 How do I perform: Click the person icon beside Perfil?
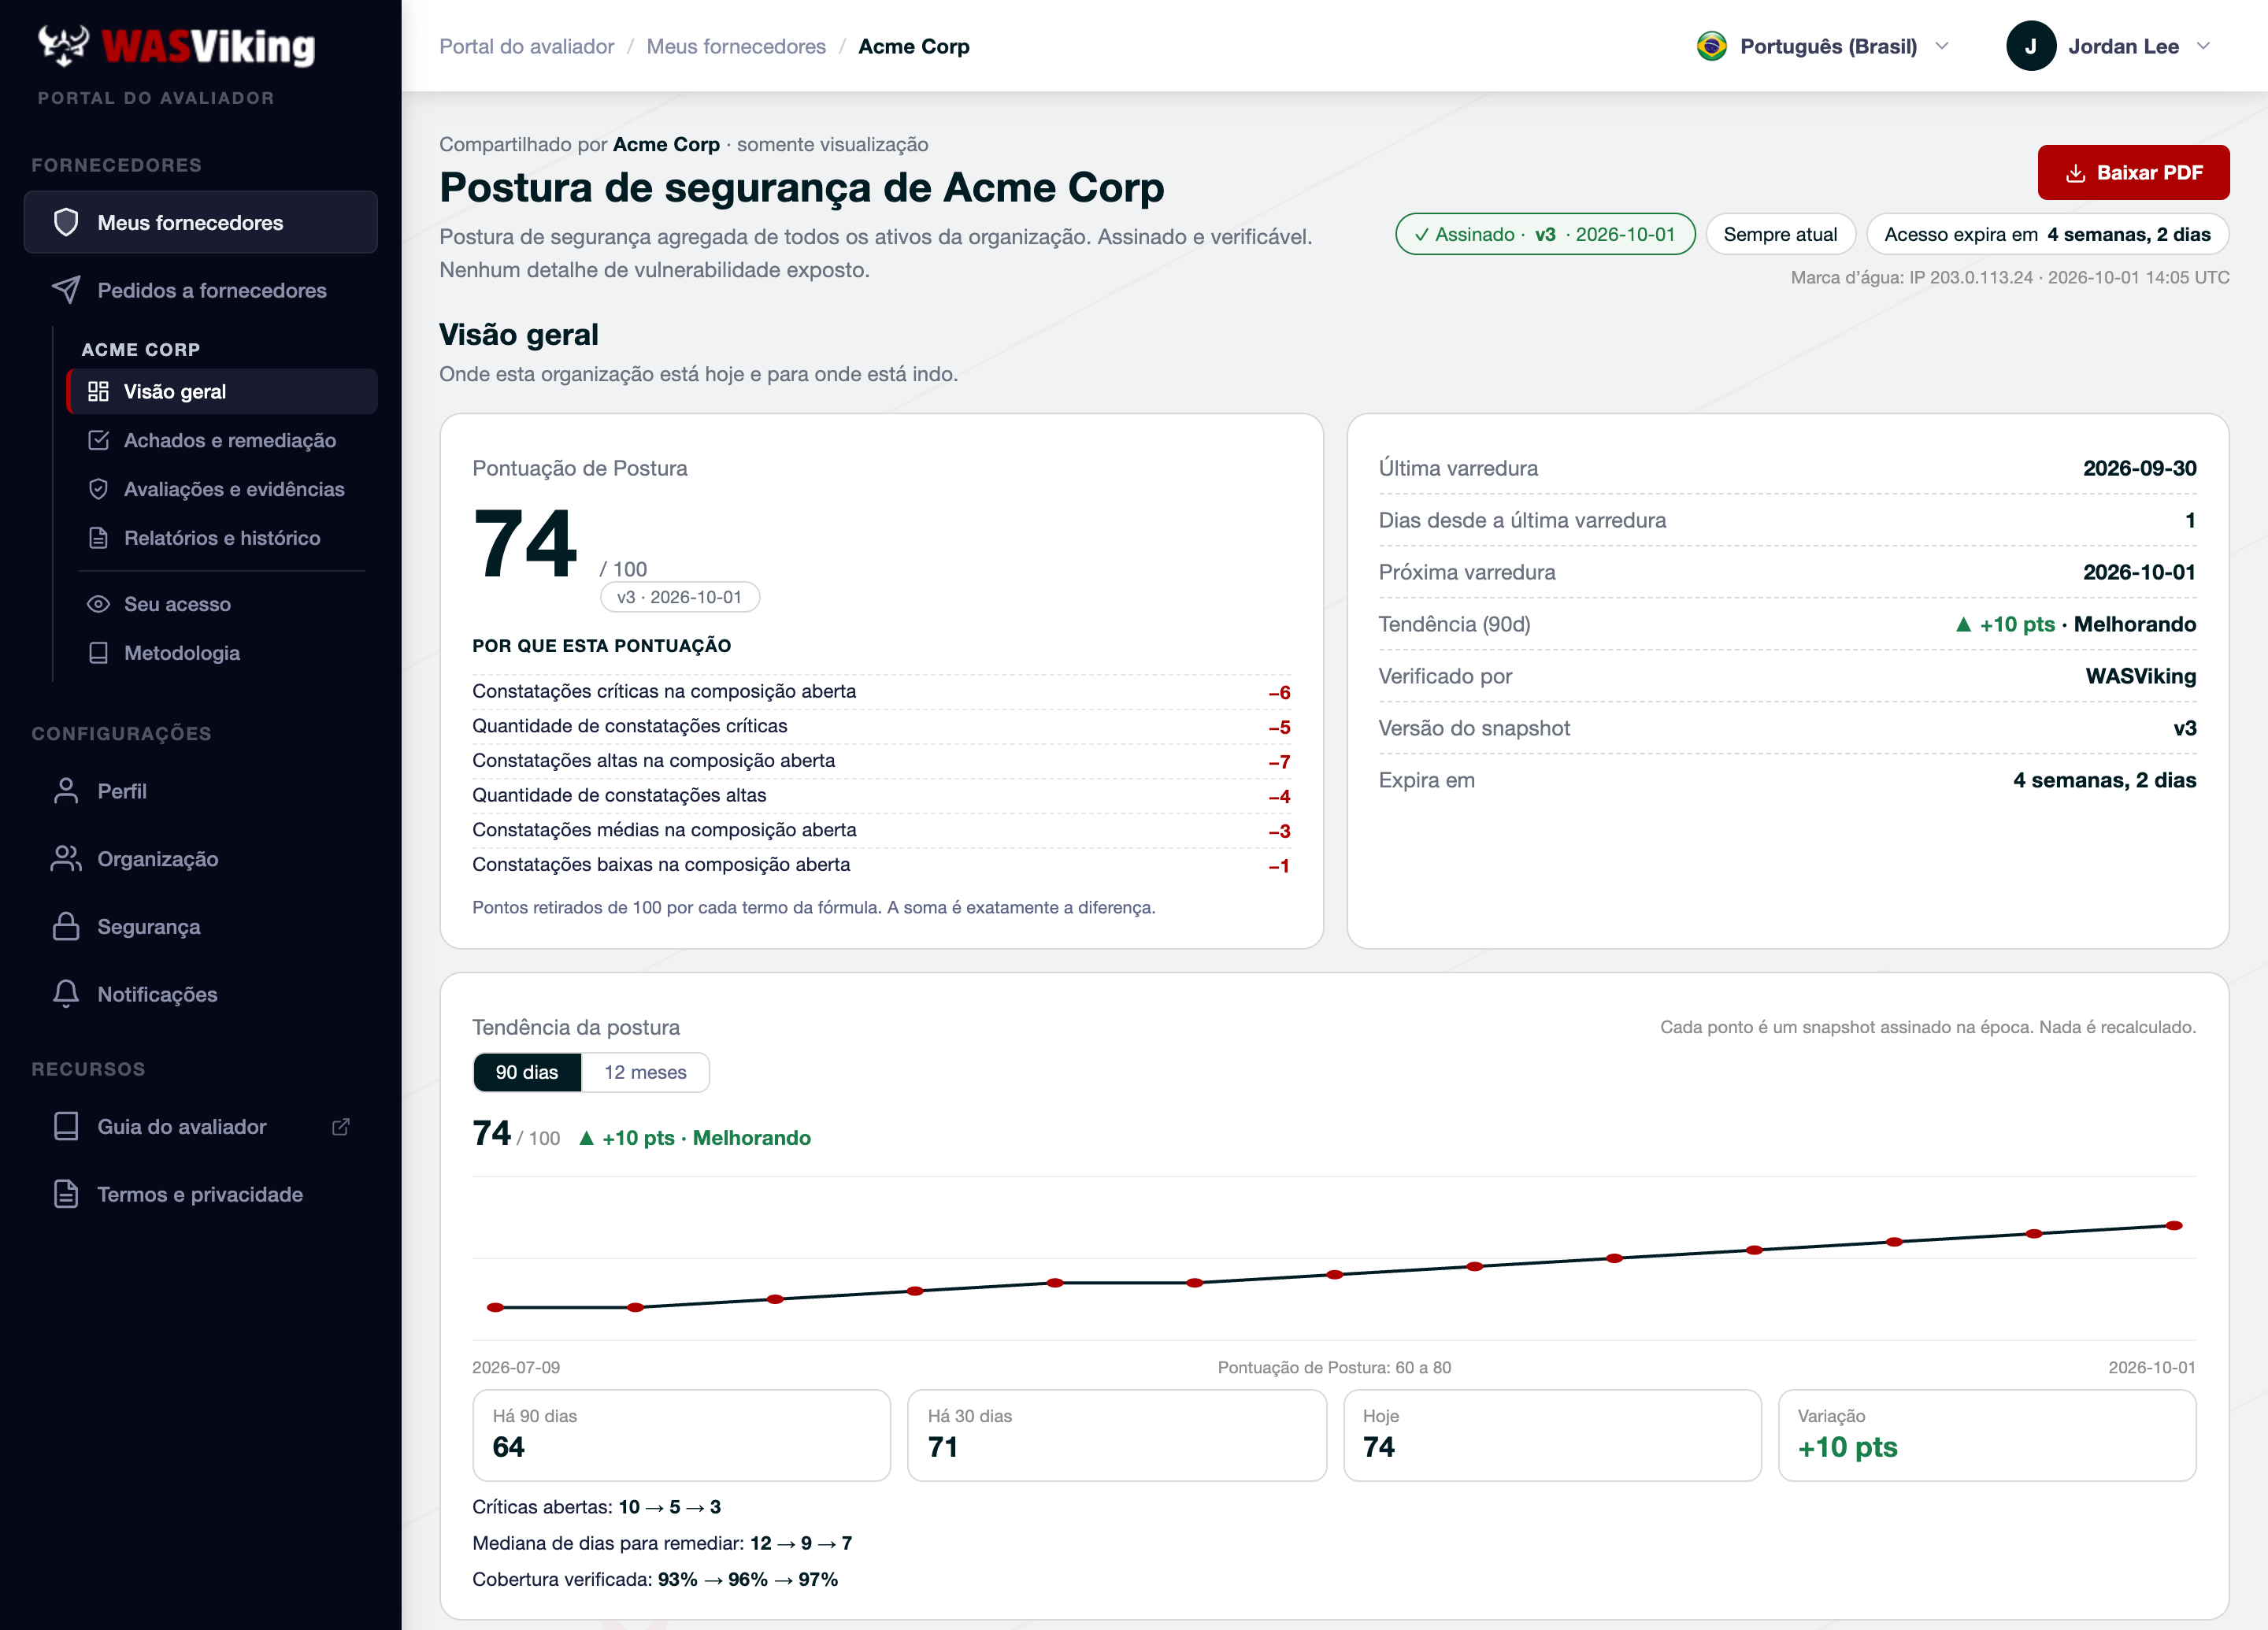tap(66, 791)
